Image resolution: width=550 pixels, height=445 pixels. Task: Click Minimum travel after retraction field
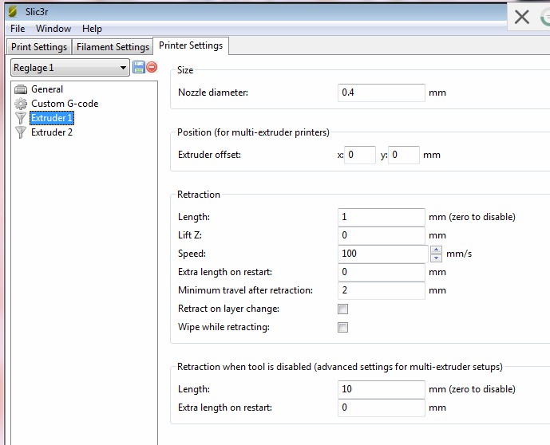tap(382, 290)
